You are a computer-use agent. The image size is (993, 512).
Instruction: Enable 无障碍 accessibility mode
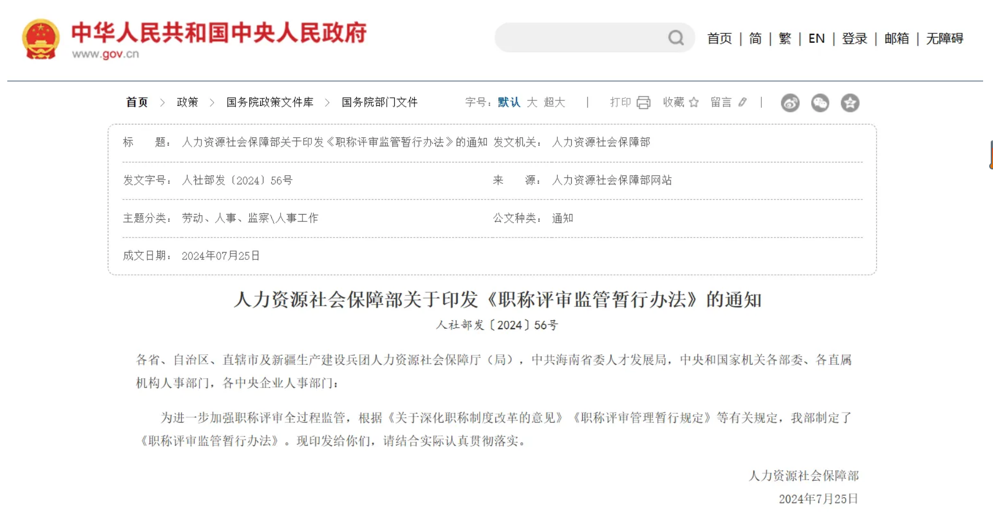pos(944,39)
